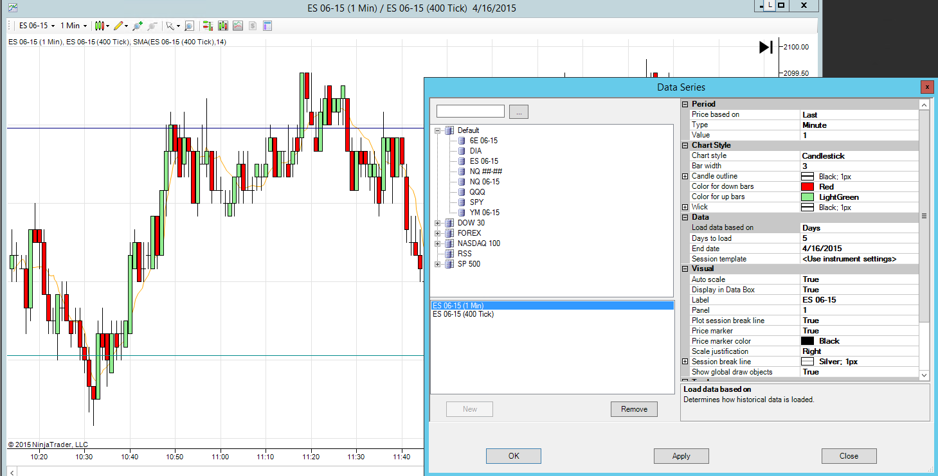
Task: Click OK in the Data Series dialog
Action: coord(514,456)
